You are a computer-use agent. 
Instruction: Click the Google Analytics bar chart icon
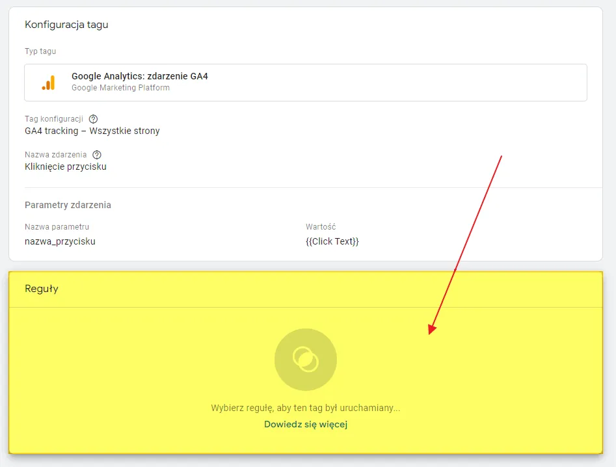pyautogui.click(x=49, y=83)
